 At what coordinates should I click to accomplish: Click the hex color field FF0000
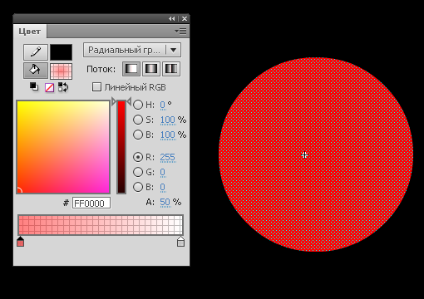click(91, 203)
